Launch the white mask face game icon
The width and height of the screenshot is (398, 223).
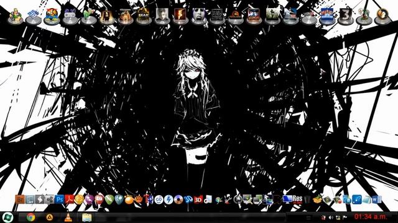pyautogui.click(x=198, y=16)
